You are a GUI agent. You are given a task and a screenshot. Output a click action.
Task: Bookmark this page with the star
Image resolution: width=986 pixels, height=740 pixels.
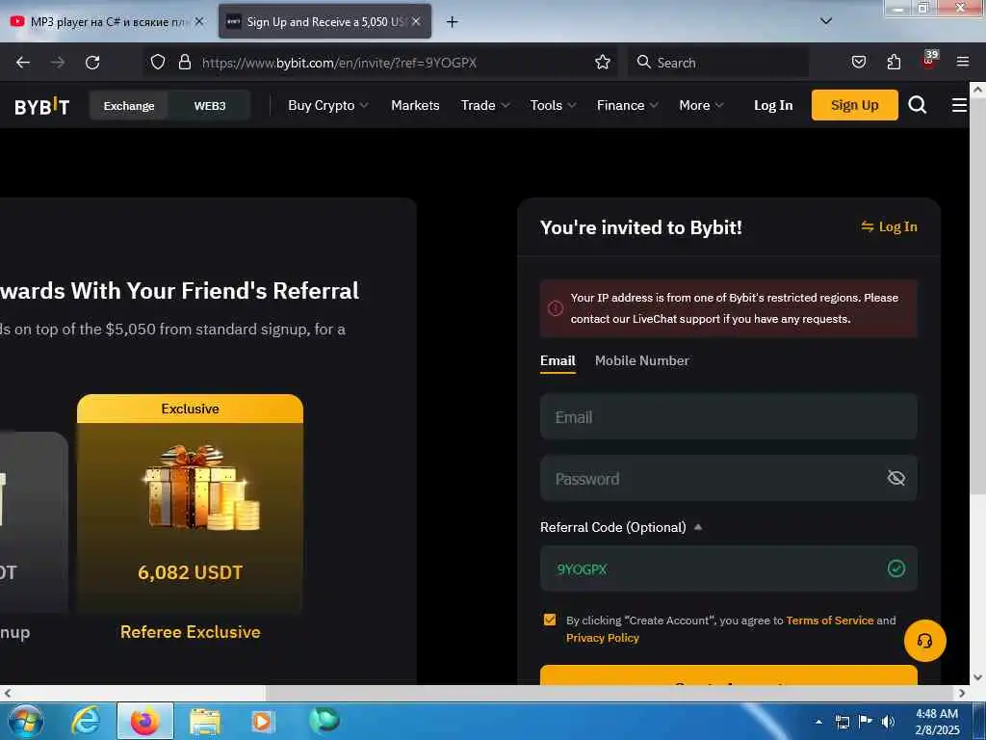click(603, 62)
